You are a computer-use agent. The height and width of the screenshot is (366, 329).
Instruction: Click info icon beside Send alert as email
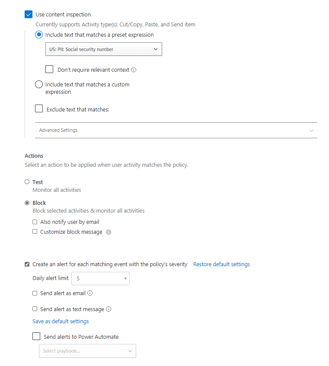point(90,293)
